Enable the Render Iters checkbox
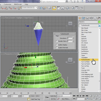The height and width of the screenshot is (101, 101). [x=57, y=41]
